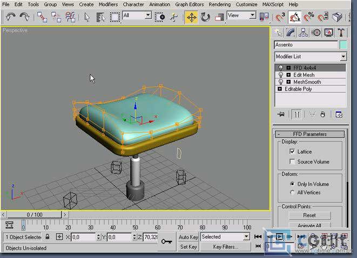Image resolution: width=357 pixels, height=258 pixels.
Task: Open Select by Name list tool
Action: (x=100, y=17)
